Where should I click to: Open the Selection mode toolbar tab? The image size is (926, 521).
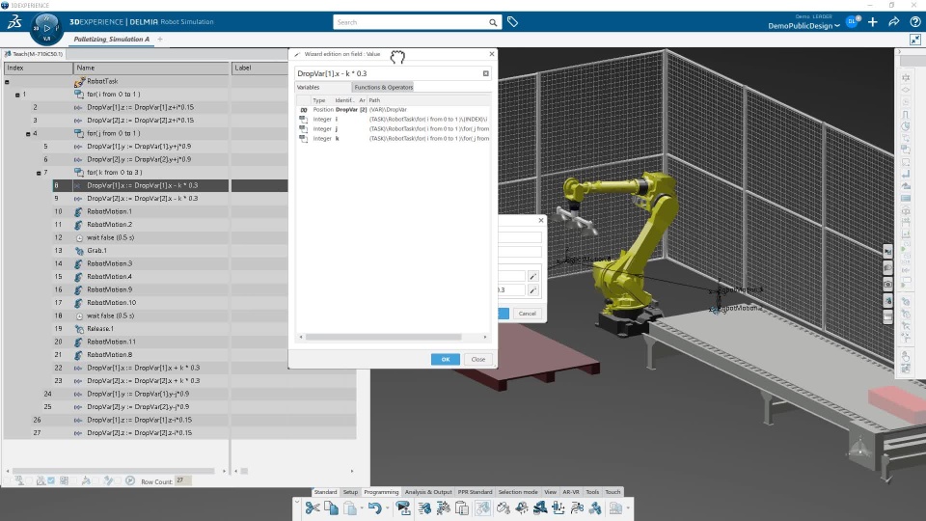coord(518,491)
